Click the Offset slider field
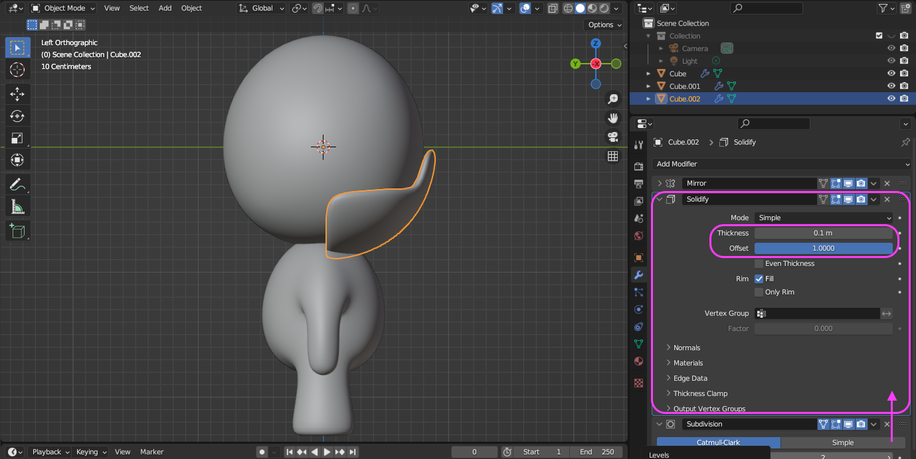The image size is (916, 459). click(823, 248)
